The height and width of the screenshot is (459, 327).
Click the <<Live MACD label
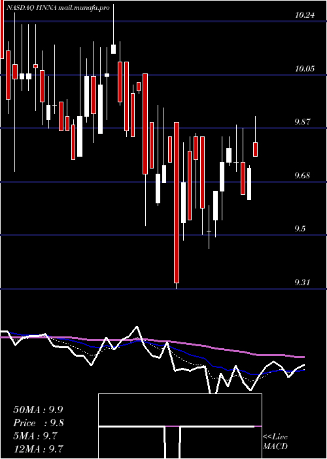pos(275,442)
